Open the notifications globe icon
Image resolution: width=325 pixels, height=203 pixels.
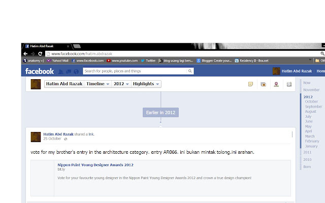(x=76, y=72)
